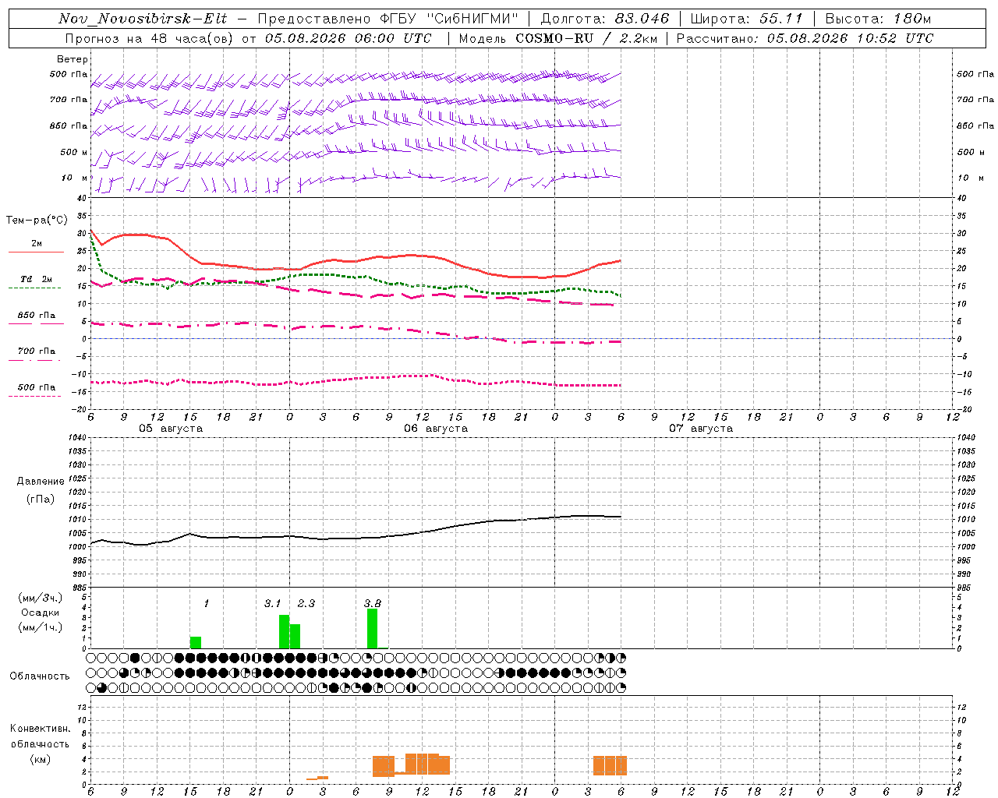This screenshot has height=798, width=998.
Task: Click the 05 августа date label
Action: (171, 429)
